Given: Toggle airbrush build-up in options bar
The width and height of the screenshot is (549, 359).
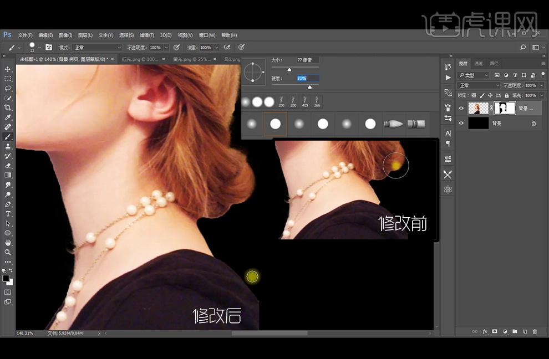Looking at the screenshot, I should coord(227,47).
